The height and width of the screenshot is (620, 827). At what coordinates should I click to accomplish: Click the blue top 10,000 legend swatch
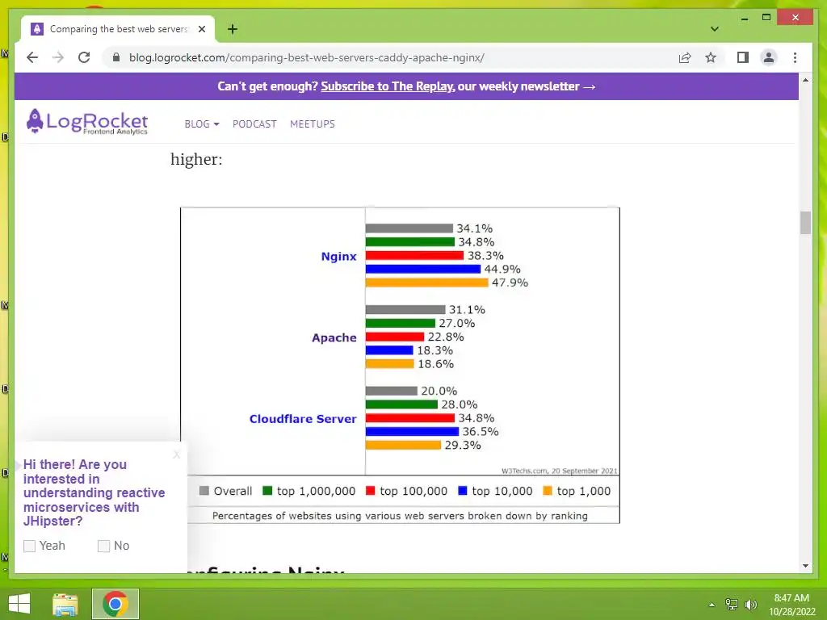point(463,491)
